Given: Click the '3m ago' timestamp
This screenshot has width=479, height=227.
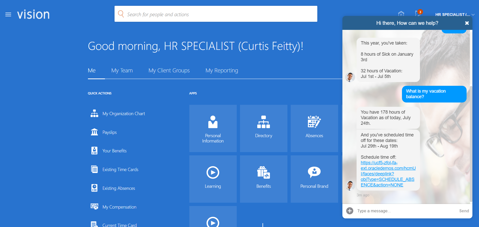Looking at the screenshot, I should click(363, 195).
